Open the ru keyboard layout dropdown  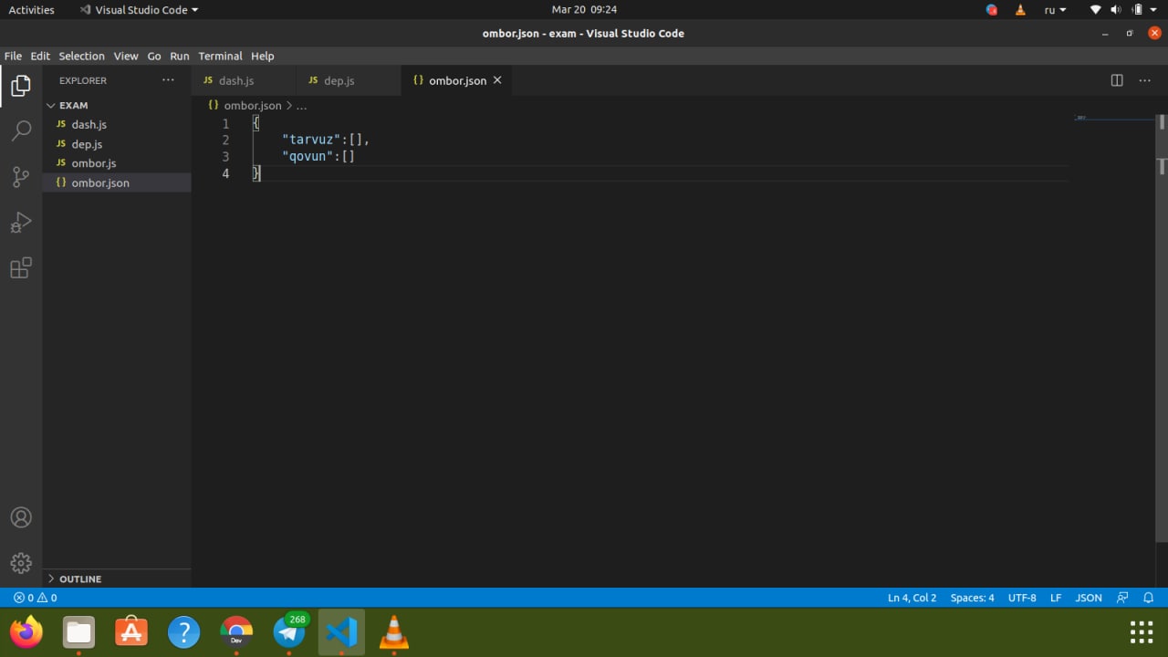point(1055,10)
